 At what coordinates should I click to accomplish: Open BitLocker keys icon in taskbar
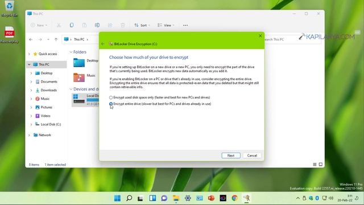coord(246,198)
